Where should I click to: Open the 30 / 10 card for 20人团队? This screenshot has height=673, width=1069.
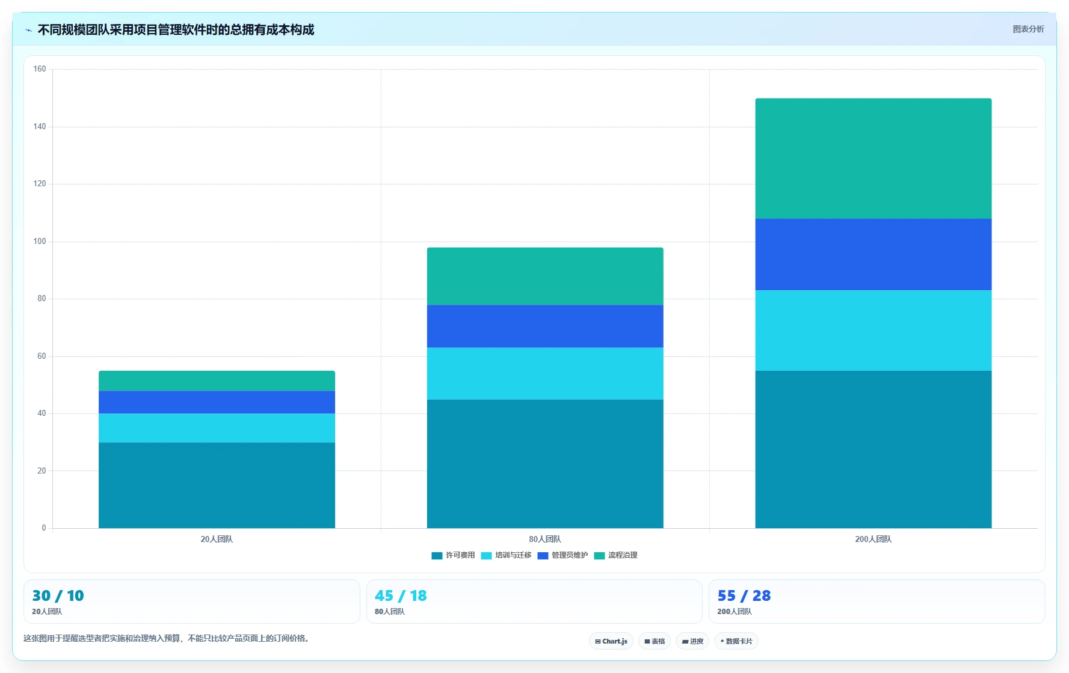coord(192,601)
